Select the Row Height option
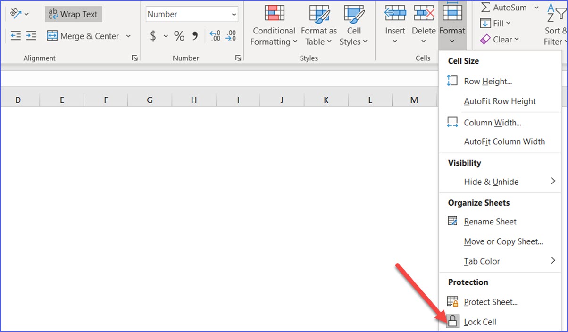This screenshot has height=332, width=568. (488, 81)
